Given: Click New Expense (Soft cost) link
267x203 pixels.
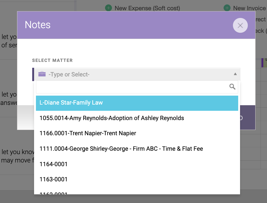Looking at the screenshot, I should coord(147,8).
